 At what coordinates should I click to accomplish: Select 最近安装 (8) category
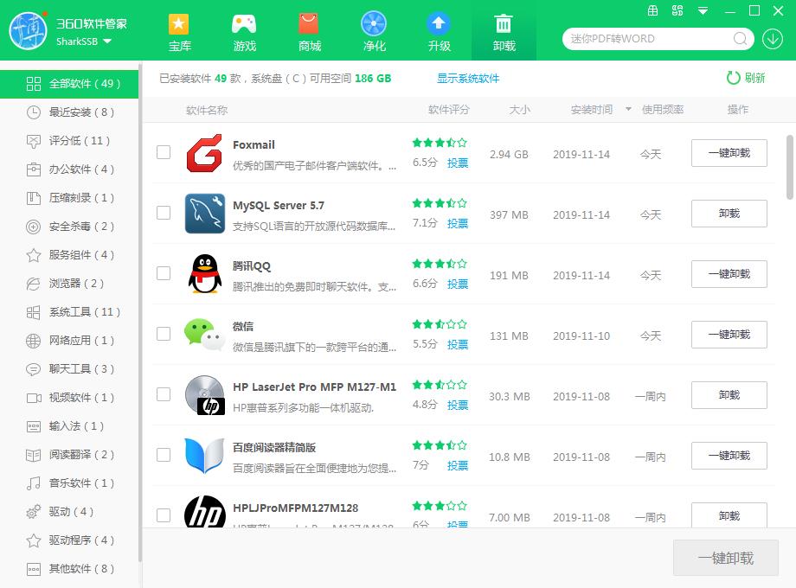69,112
